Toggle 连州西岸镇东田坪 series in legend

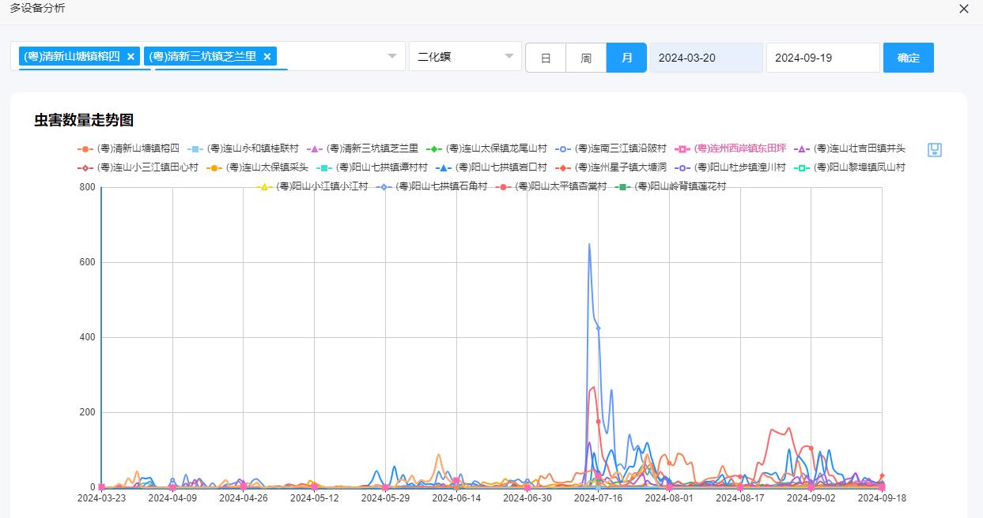tap(731, 148)
